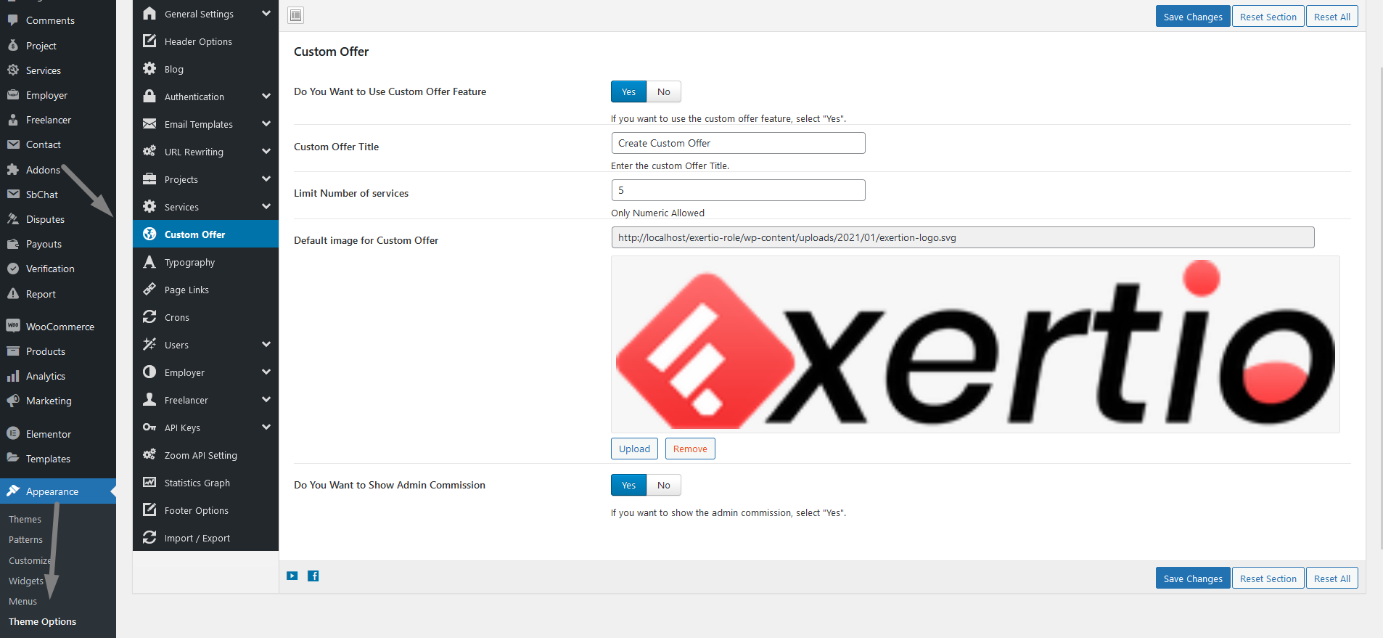The width and height of the screenshot is (1383, 638).
Task: Click the default image URL field
Action: point(963,237)
